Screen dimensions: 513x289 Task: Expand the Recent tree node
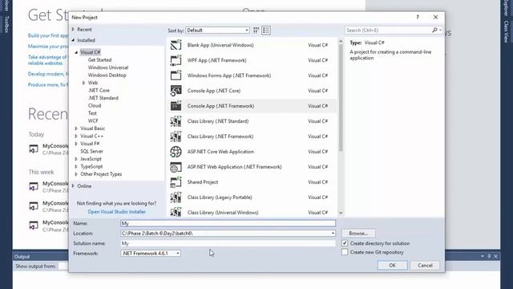(x=73, y=30)
